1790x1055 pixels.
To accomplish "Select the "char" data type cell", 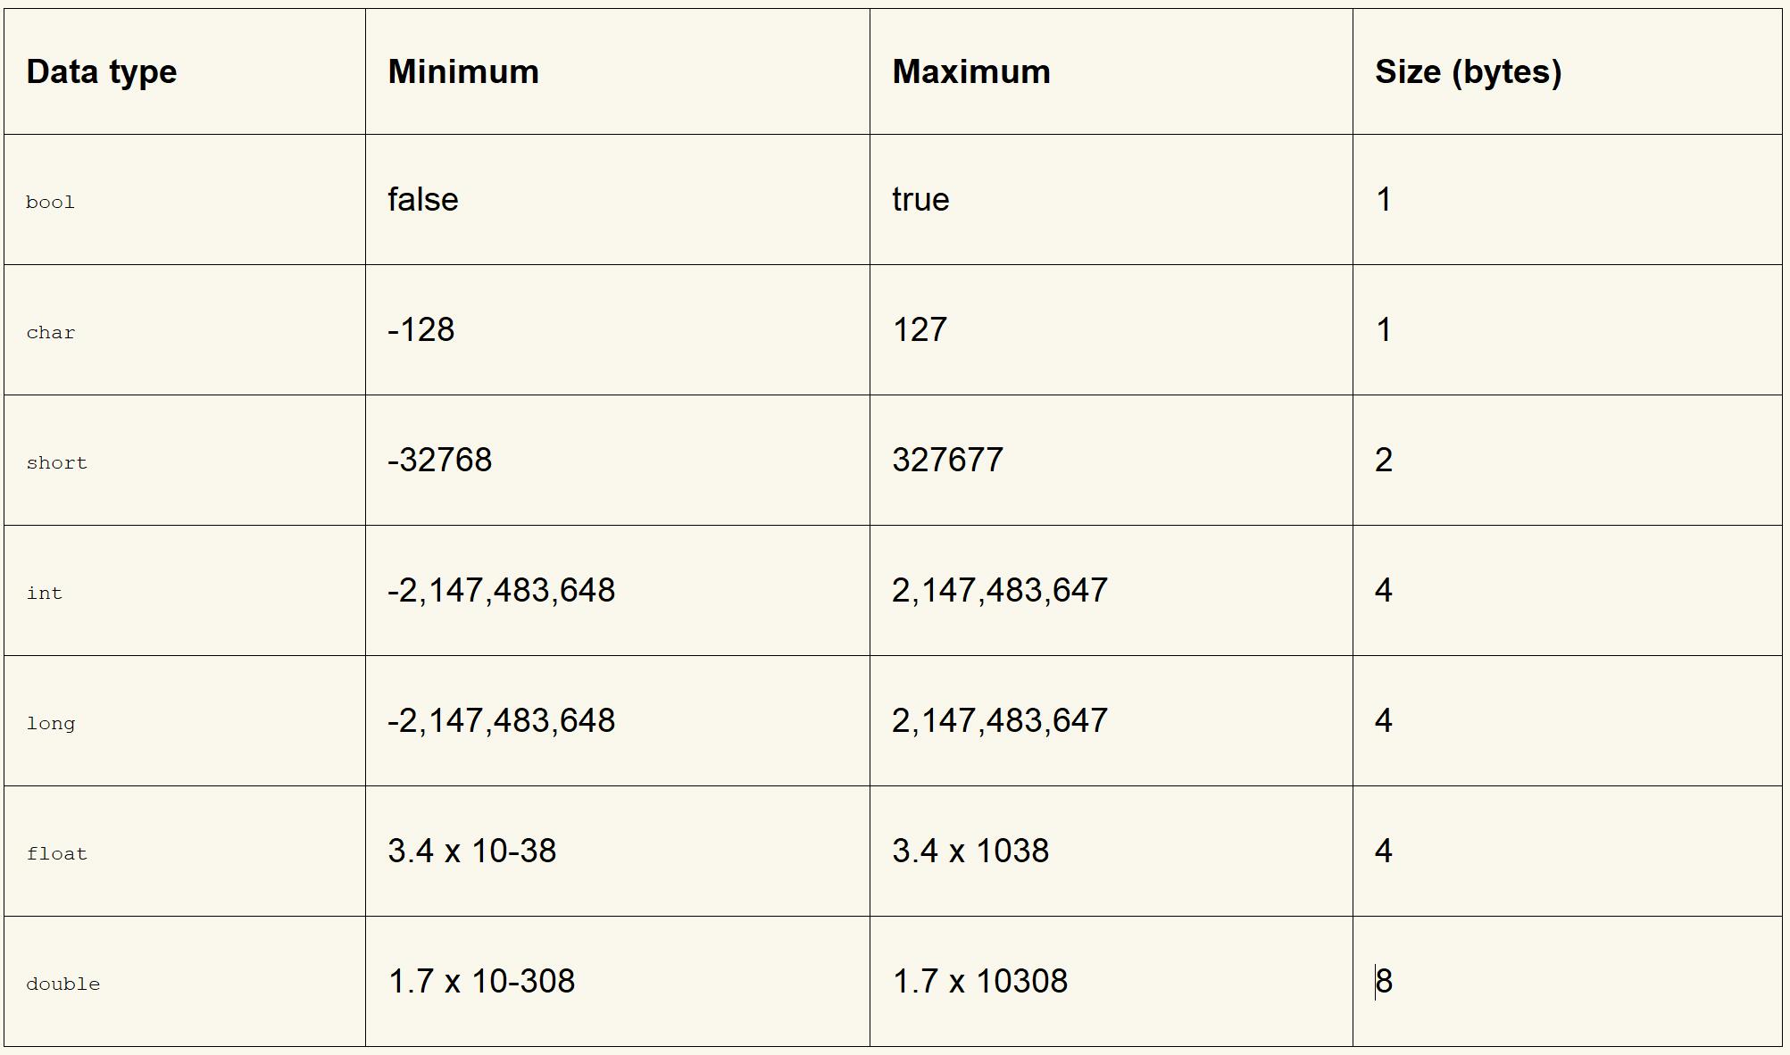I will coord(51,333).
